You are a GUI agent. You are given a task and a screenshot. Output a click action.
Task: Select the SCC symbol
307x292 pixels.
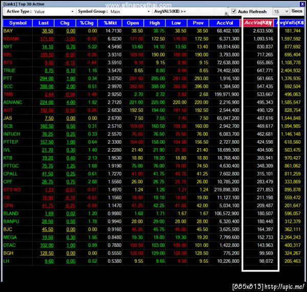click(x=8, y=86)
